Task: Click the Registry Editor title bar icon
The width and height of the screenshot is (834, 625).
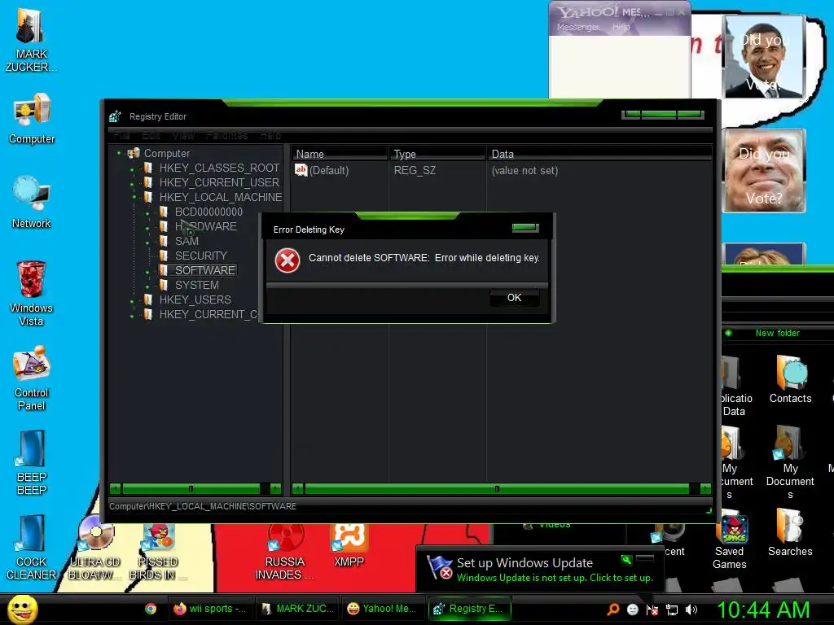Action: tap(116, 116)
